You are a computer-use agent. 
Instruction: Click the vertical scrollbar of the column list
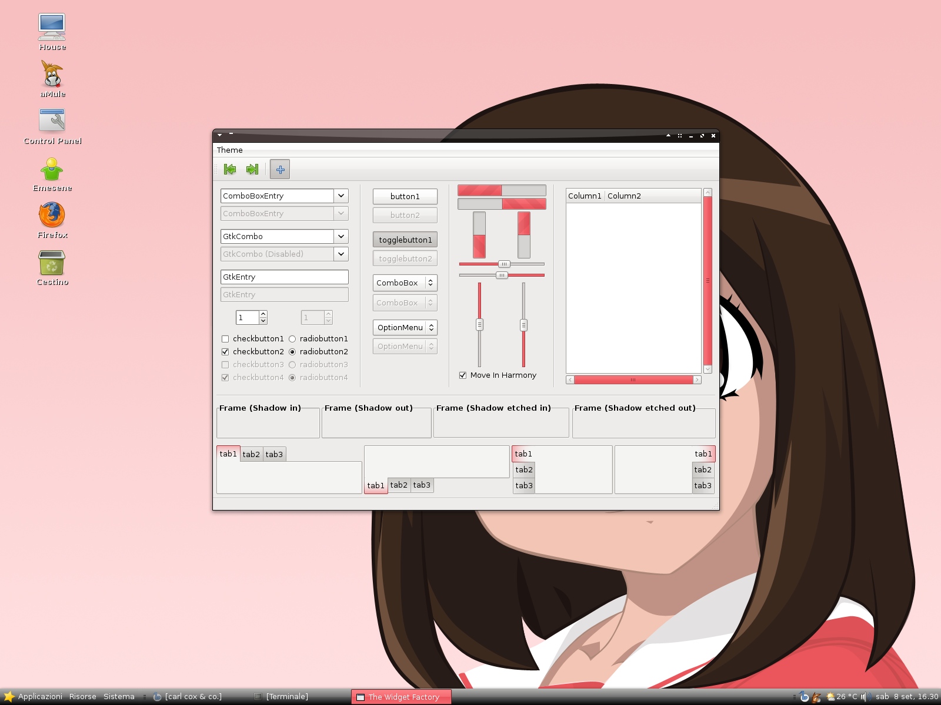coord(708,281)
